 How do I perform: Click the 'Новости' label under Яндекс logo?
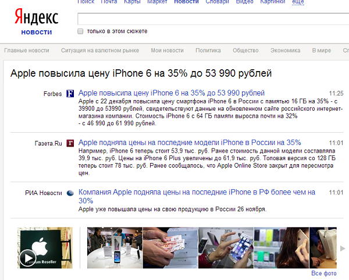(37, 32)
